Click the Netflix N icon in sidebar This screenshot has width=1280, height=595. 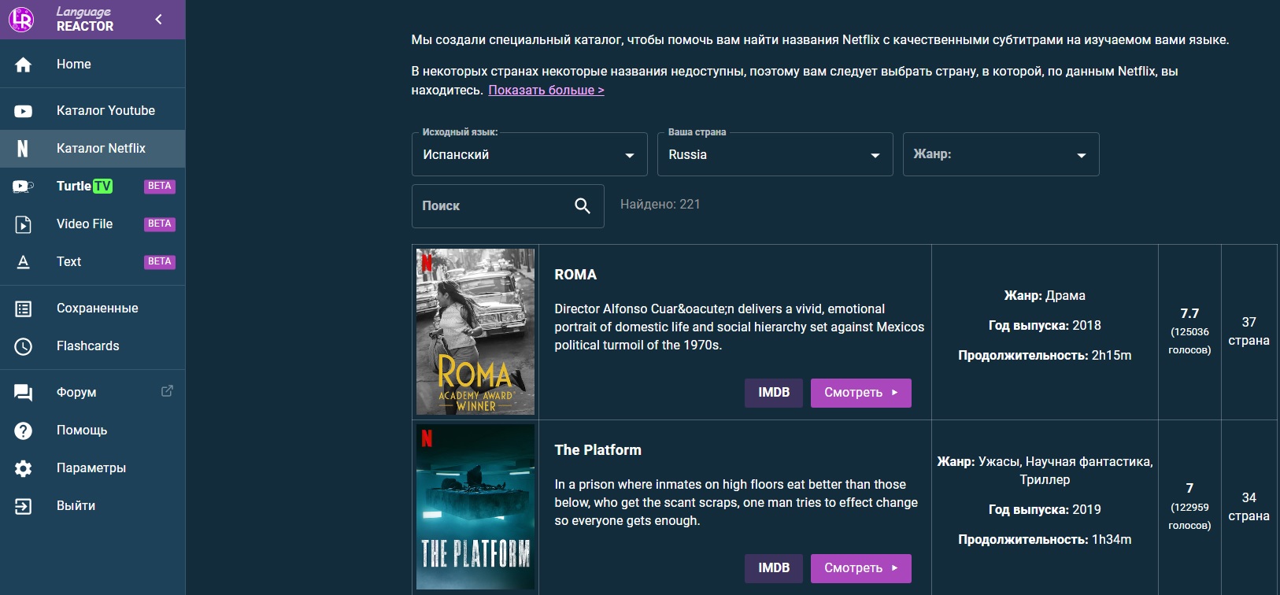click(x=23, y=149)
